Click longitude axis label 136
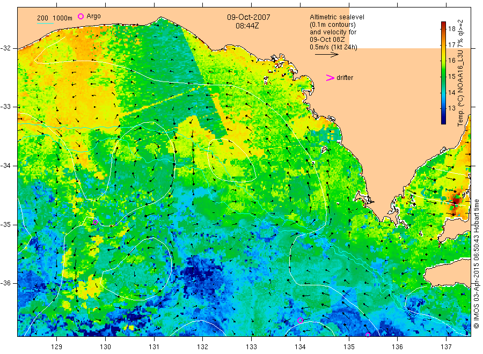483x354 pixels. click(x=397, y=347)
